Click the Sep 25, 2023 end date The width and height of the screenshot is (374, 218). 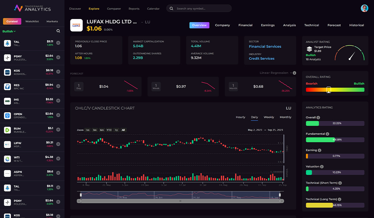pos(276,130)
